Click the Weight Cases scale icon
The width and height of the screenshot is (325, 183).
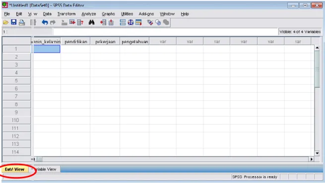pos(130,22)
